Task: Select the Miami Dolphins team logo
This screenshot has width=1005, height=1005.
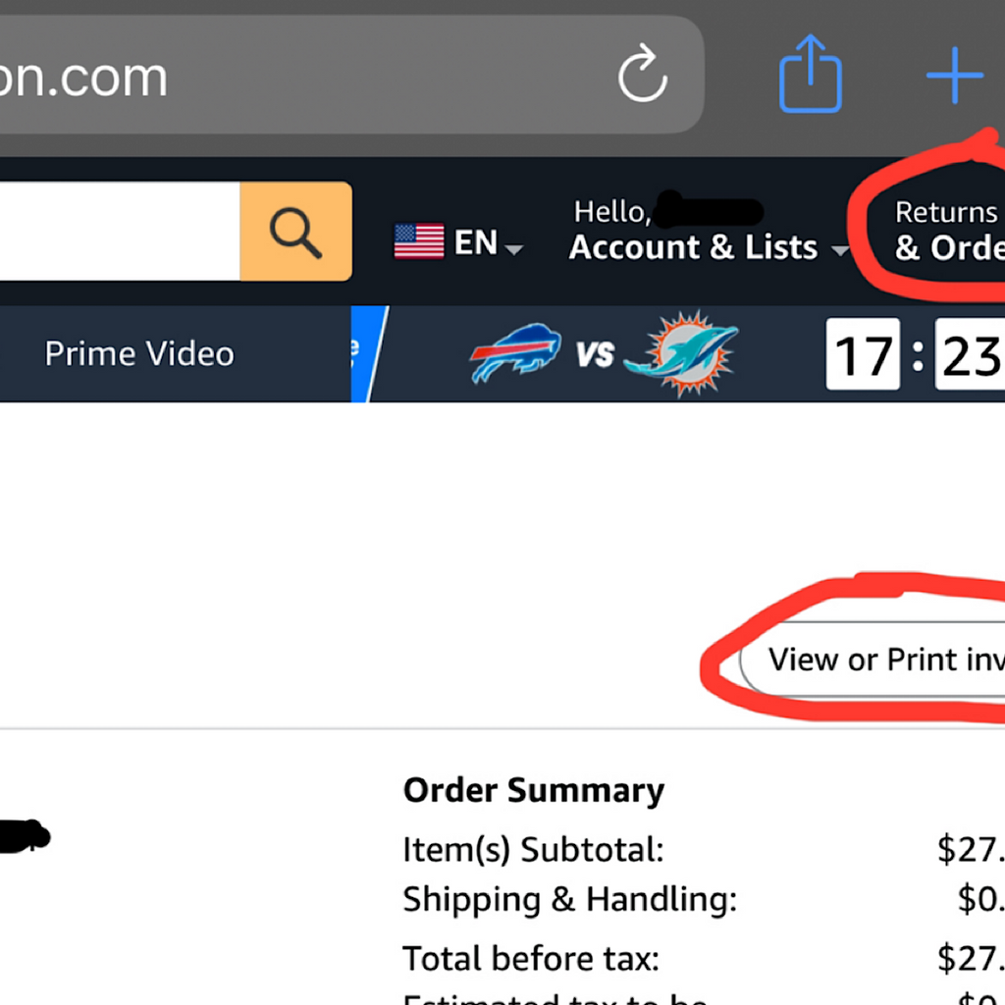Action: click(x=682, y=353)
